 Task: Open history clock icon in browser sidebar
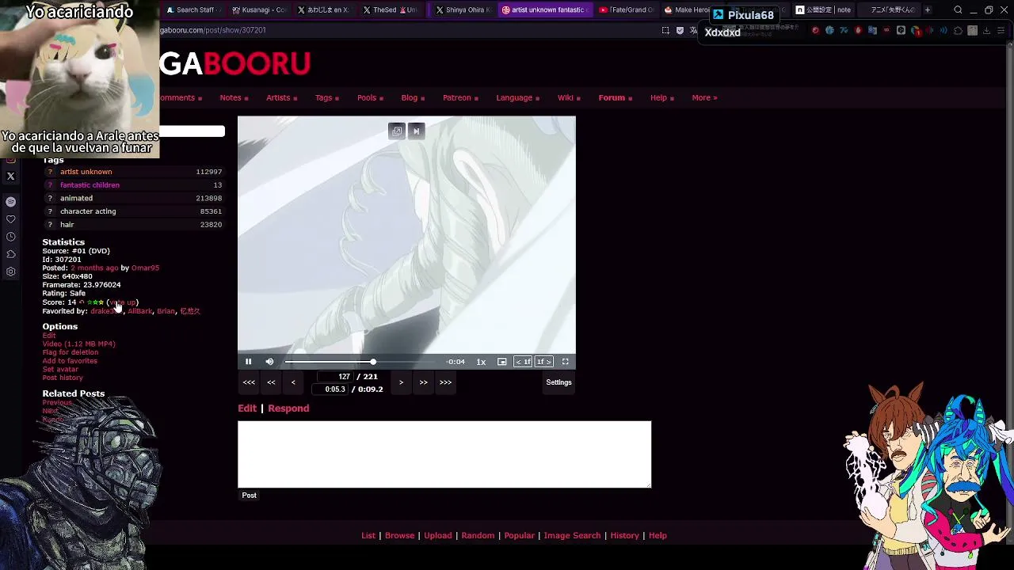pos(11,237)
